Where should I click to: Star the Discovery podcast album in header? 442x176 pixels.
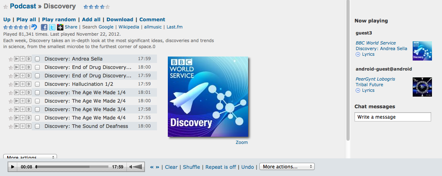[x=5, y=7]
